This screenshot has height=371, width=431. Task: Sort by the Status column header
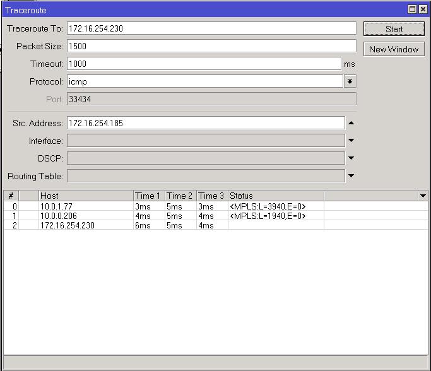(x=276, y=196)
